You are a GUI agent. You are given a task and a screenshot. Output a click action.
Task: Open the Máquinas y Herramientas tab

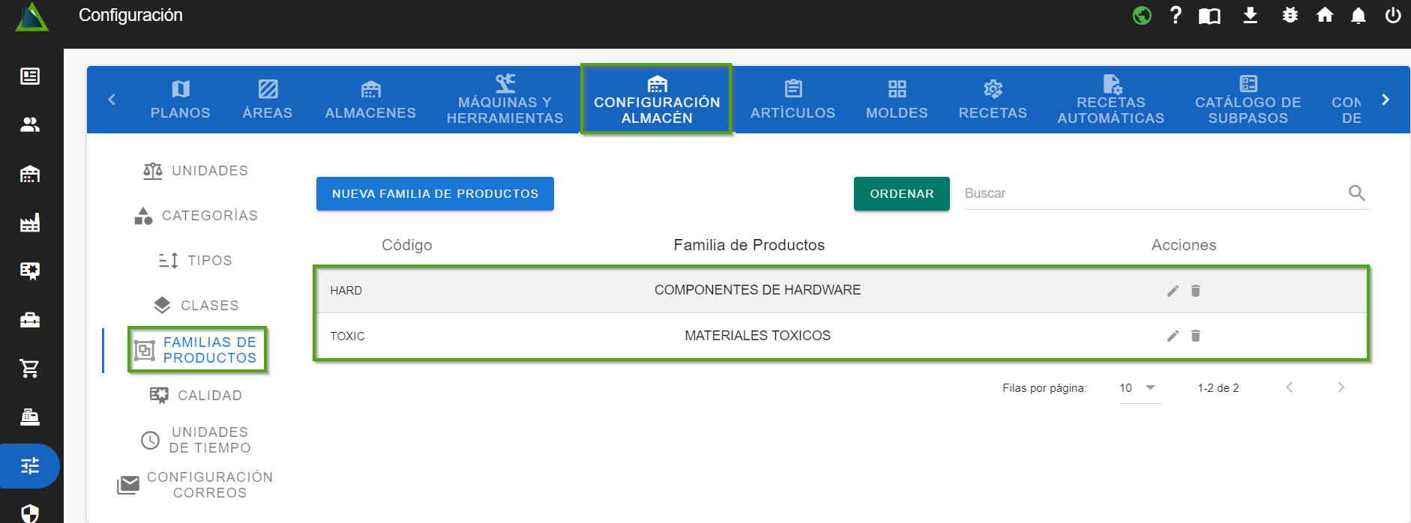tap(505, 100)
